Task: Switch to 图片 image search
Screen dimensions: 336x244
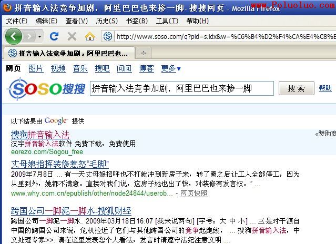Action: point(36,69)
